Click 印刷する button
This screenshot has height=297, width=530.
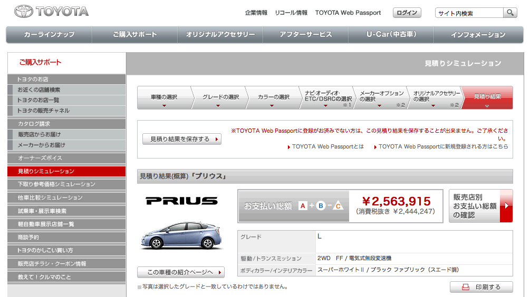click(481, 287)
